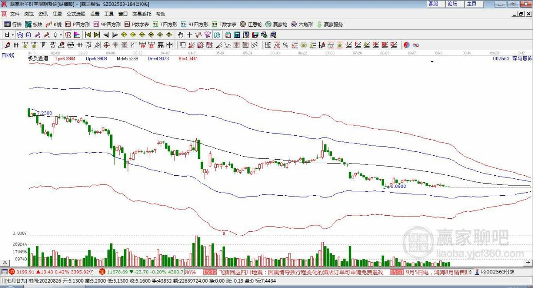Click the 极反通道 indicator name
533x288 pixels.
[x=38, y=58]
